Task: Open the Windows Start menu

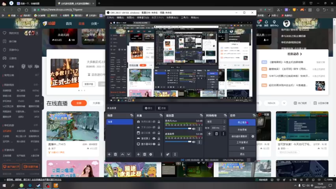Action: click(x=4, y=185)
